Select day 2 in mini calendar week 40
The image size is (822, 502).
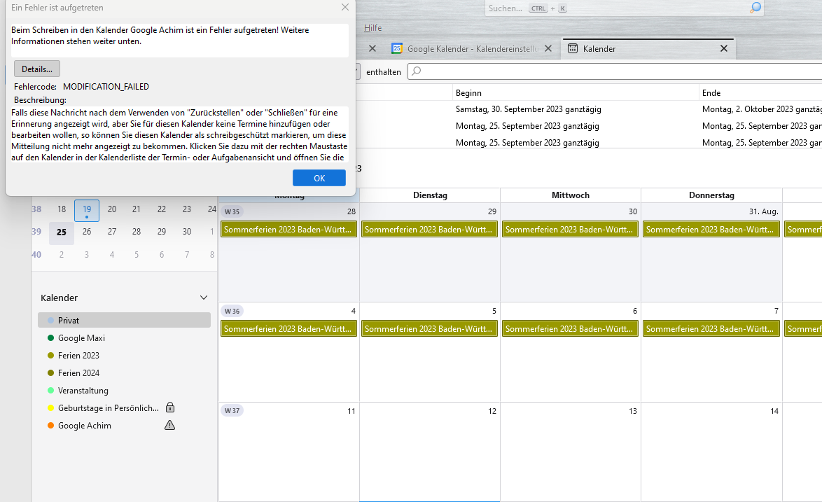pyautogui.click(x=62, y=255)
